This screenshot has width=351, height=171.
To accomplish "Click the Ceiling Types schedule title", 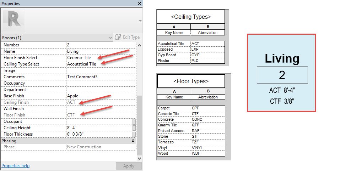I will [x=190, y=17].
